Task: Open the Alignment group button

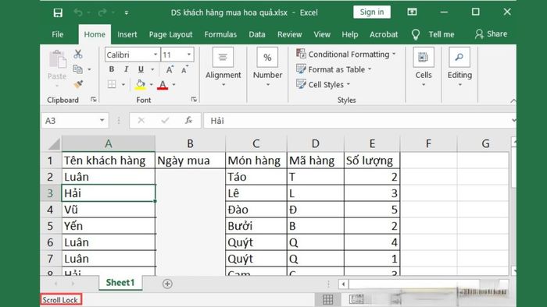Action: (x=223, y=67)
